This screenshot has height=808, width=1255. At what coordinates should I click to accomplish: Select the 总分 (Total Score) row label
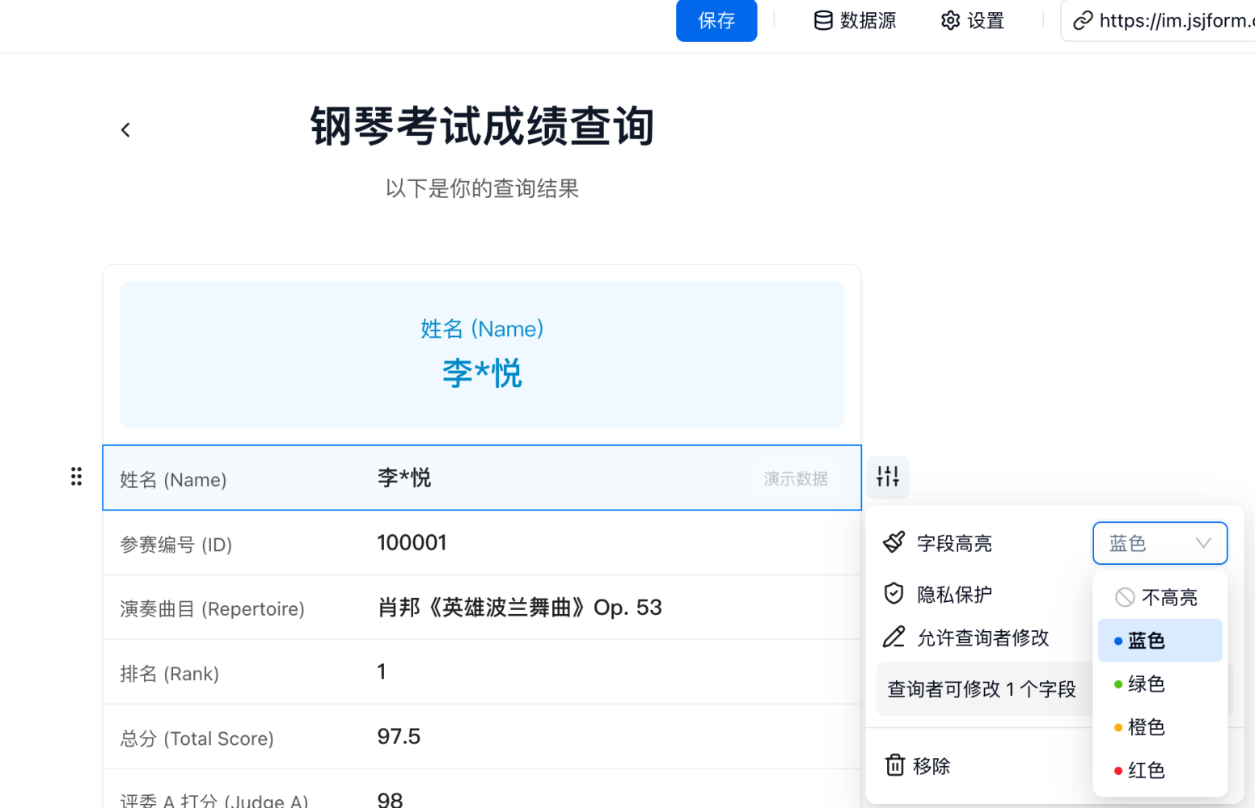197,739
